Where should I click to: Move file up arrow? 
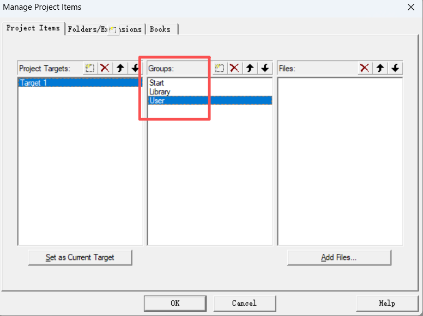[x=380, y=68]
